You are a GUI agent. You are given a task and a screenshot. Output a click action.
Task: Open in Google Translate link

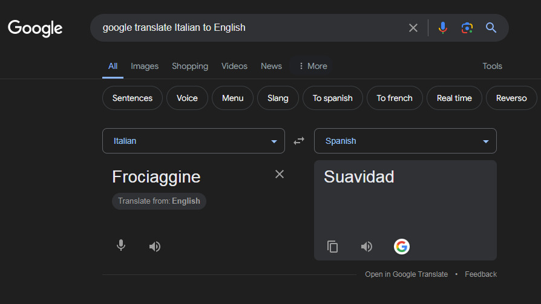pos(407,274)
